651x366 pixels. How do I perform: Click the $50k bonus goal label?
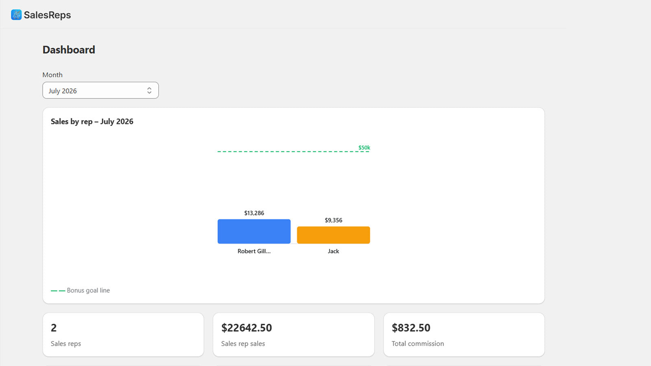click(x=364, y=148)
